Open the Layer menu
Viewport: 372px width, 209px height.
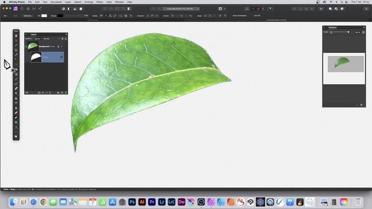coord(68,2)
